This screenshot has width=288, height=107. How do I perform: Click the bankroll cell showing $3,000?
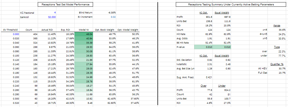coord(47,17)
